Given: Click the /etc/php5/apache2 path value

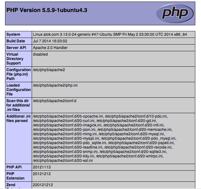Looking at the screenshot, I should pos(49,70).
